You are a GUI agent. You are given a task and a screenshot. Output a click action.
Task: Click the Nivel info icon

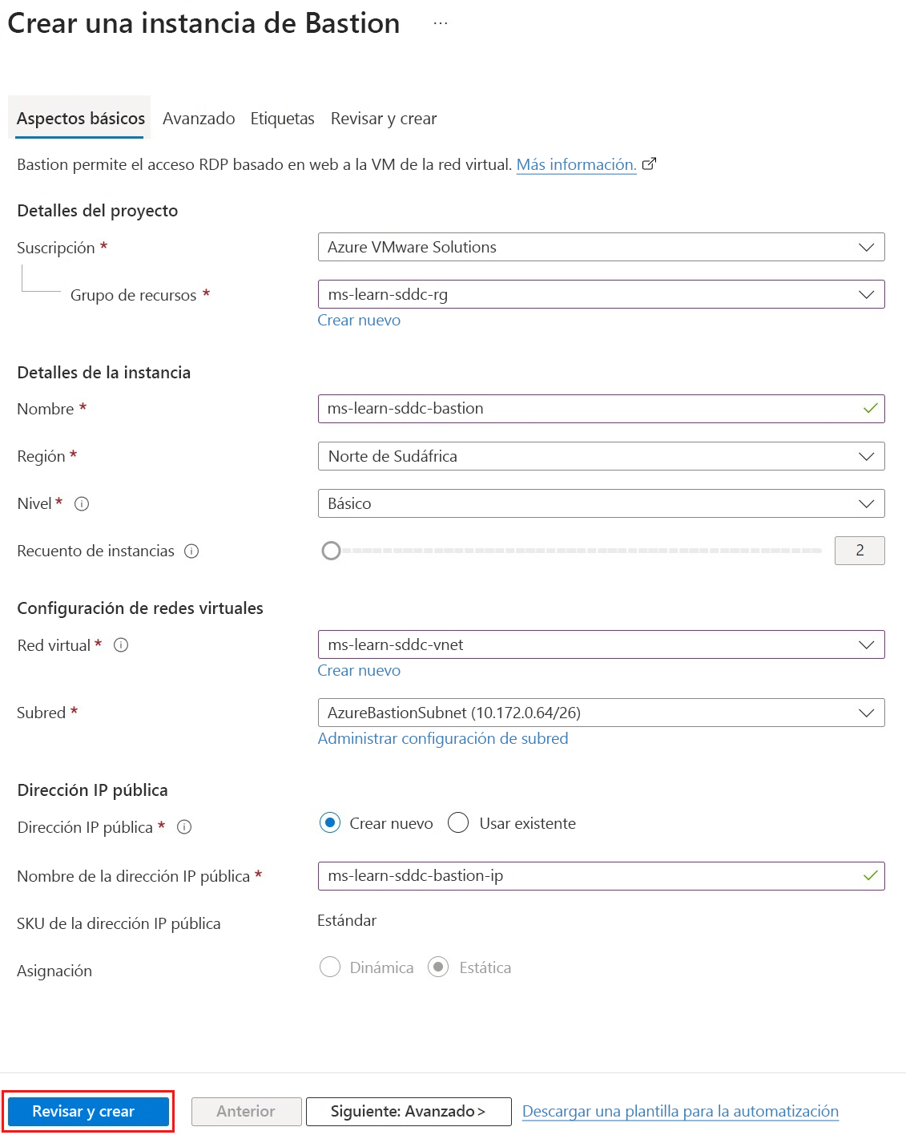coord(81,503)
